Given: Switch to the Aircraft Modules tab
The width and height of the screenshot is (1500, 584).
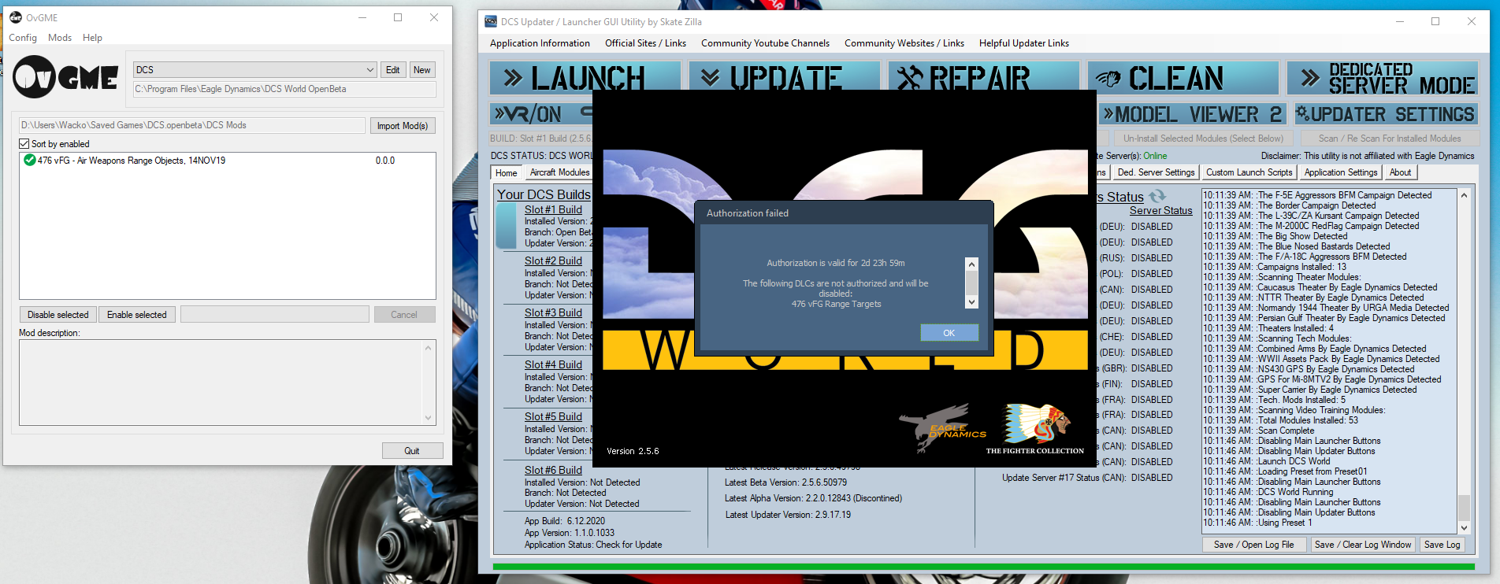Looking at the screenshot, I should [559, 172].
